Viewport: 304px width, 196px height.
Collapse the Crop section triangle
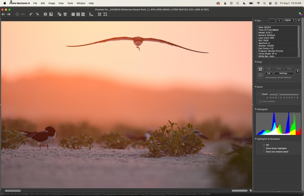[255, 62]
